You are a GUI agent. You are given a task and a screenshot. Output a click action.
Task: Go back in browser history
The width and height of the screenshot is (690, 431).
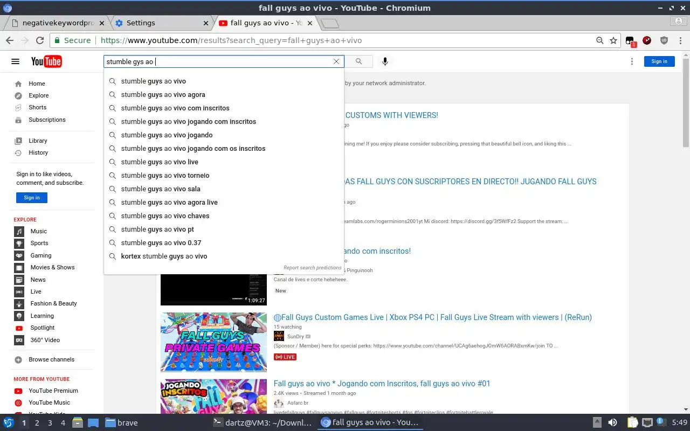click(10, 40)
